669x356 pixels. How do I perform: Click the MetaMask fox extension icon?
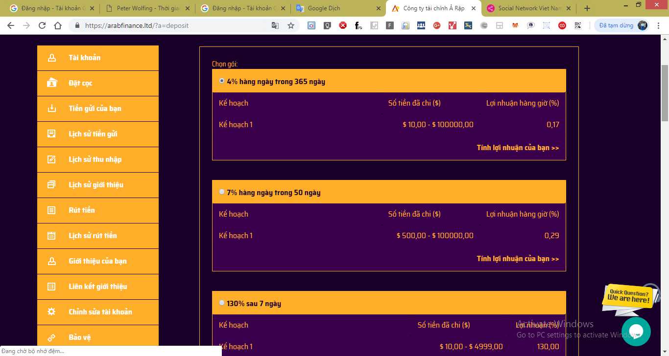[515, 25]
